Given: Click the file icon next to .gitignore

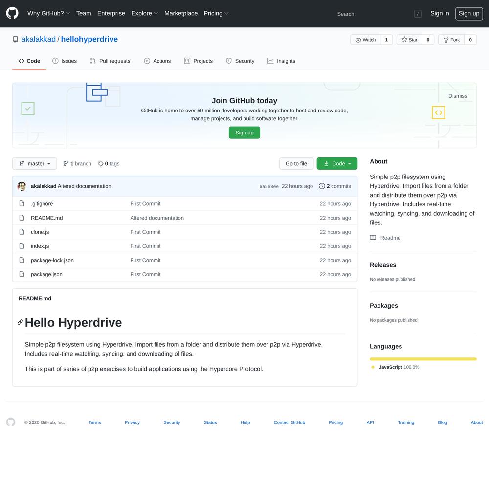Looking at the screenshot, I should click(x=22, y=203).
